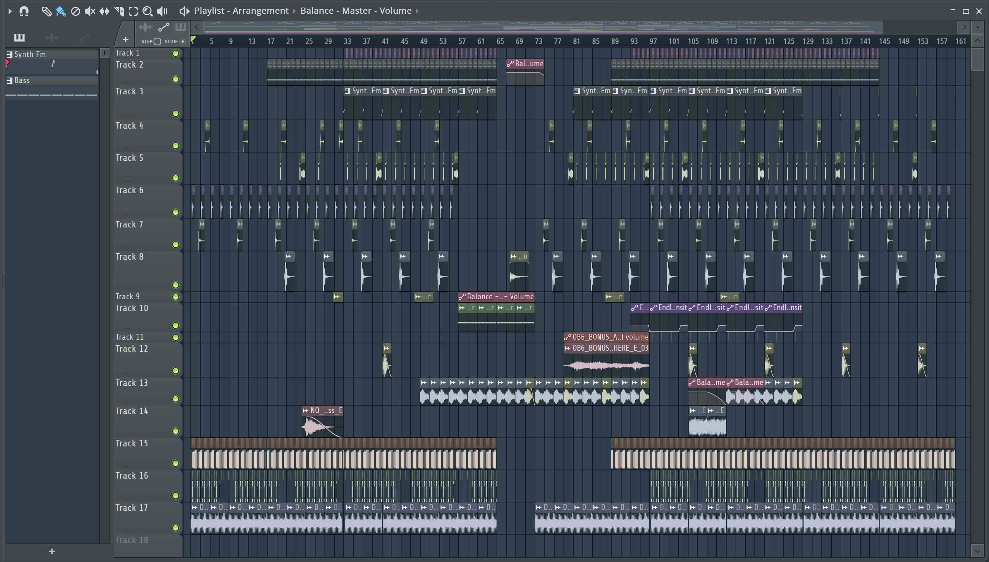Open first Synt..Fm pattern clip menu icon
The image size is (989, 562).
coord(347,91)
